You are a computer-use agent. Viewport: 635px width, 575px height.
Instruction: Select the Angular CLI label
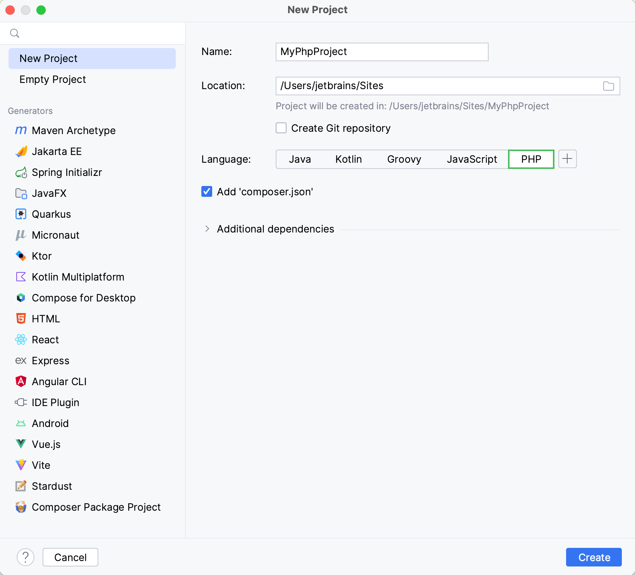coord(59,382)
